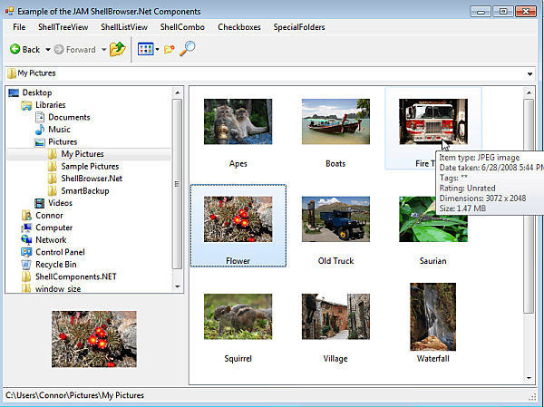The width and height of the screenshot is (544, 407).
Task: Select Sample Pictures folder in tree
Action: [83, 166]
